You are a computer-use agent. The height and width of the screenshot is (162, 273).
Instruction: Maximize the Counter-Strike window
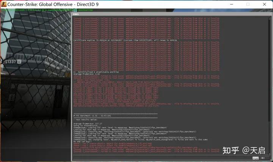pos(248,4)
